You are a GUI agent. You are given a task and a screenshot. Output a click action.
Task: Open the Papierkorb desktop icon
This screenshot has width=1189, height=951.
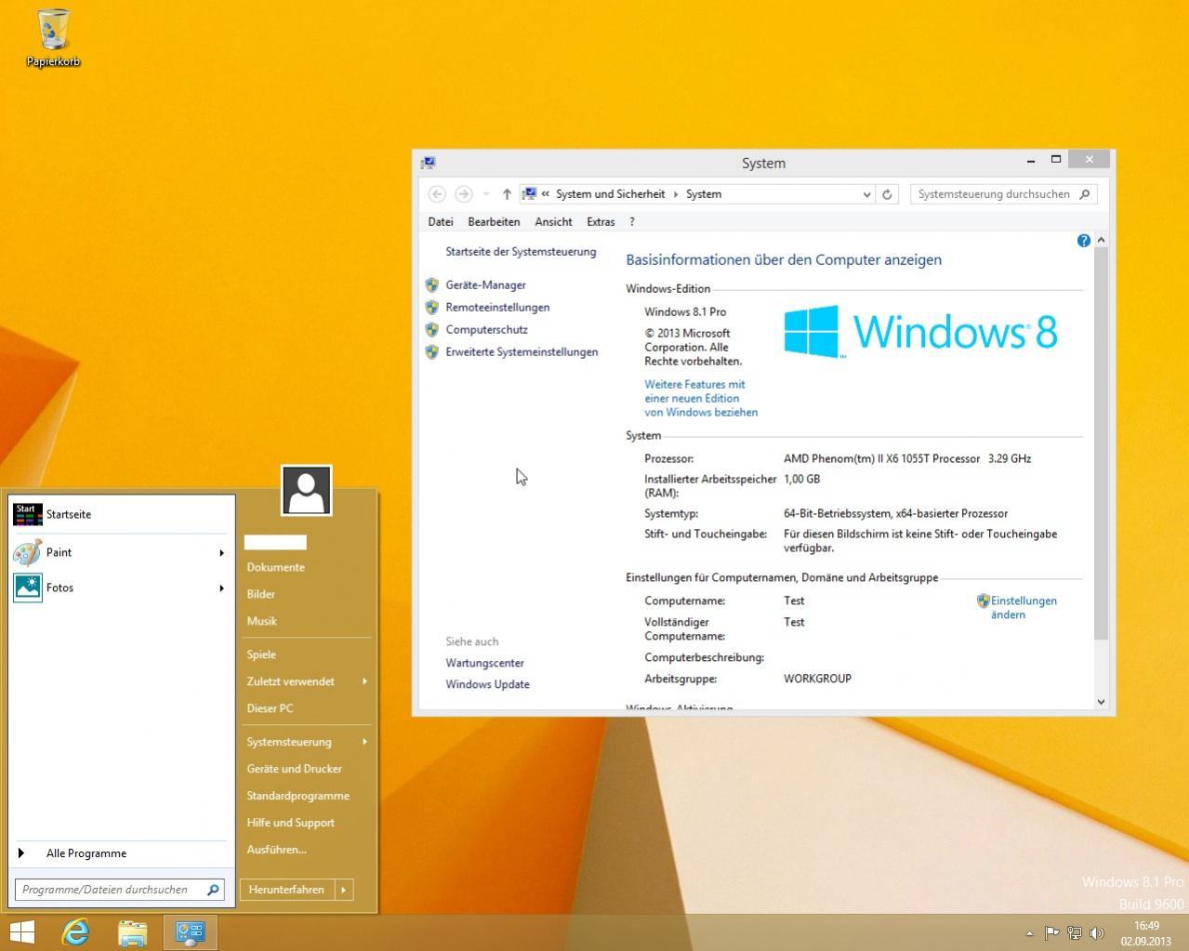[x=53, y=38]
